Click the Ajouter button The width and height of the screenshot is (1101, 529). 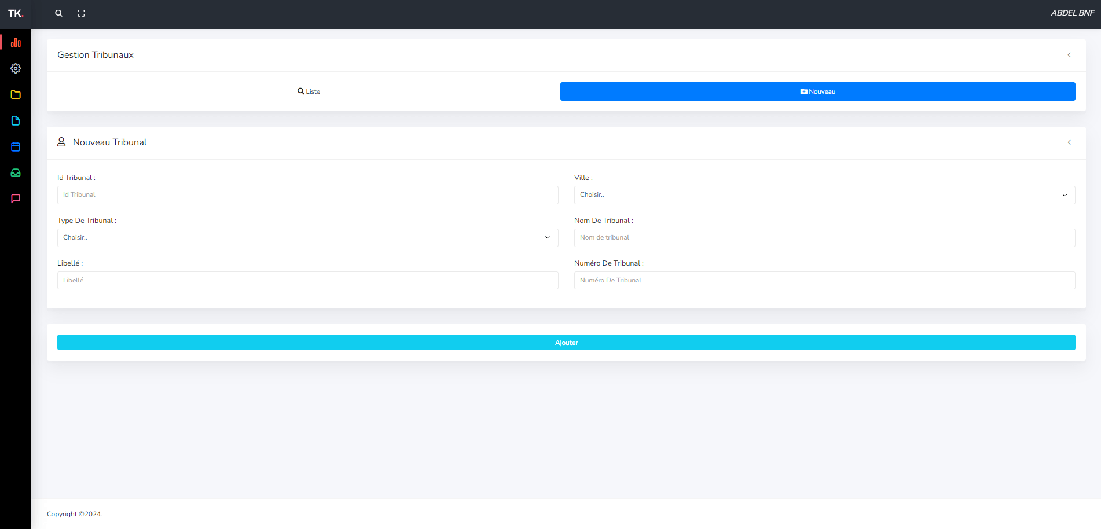(x=566, y=343)
